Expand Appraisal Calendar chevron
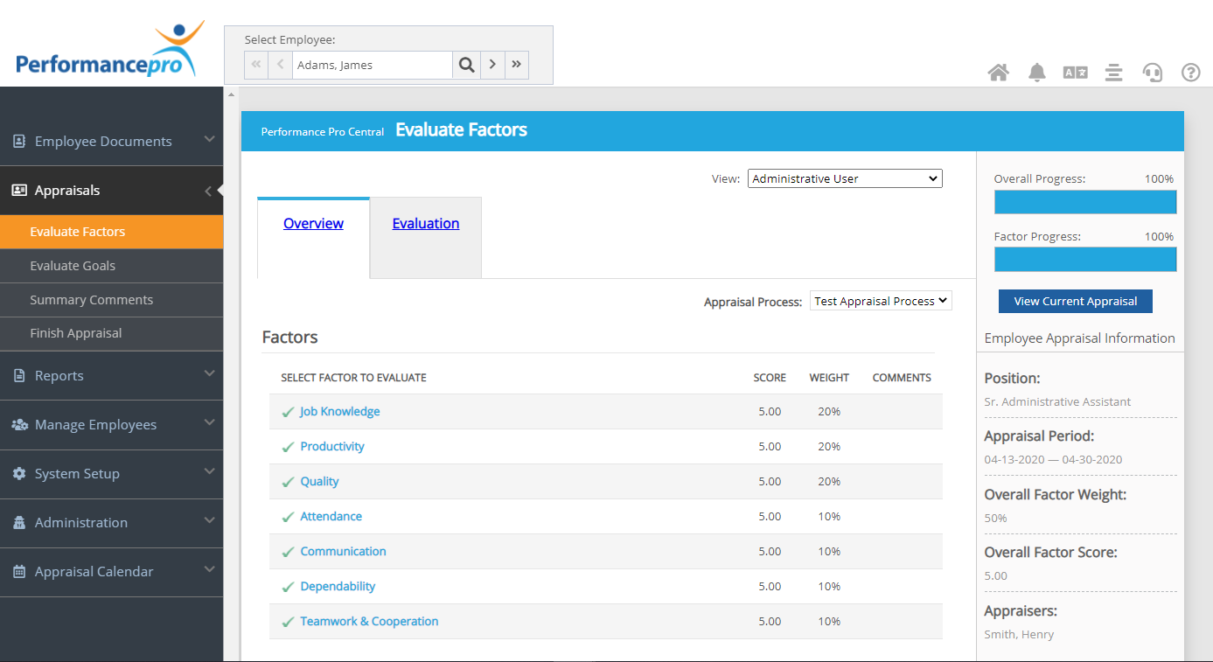The width and height of the screenshot is (1213, 662). (209, 569)
